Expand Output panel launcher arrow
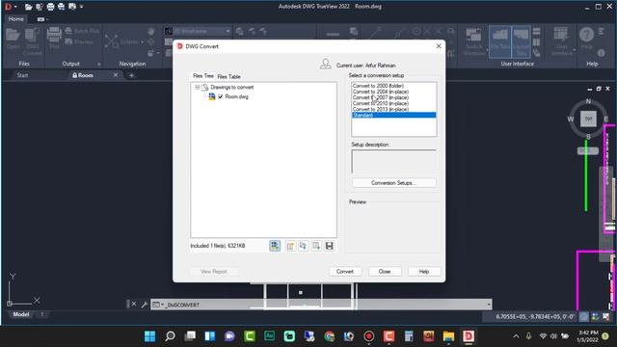 click(98, 64)
